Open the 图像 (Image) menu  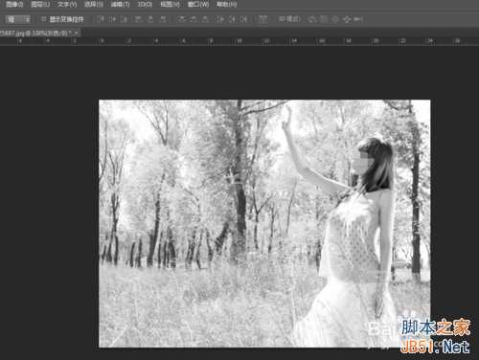pyautogui.click(x=14, y=4)
